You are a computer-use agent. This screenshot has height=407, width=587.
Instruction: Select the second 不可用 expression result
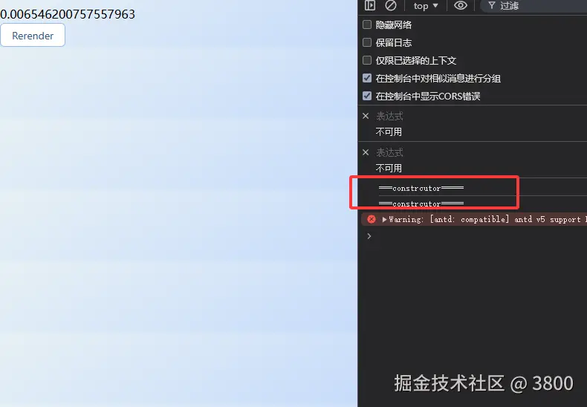tap(389, 168)
